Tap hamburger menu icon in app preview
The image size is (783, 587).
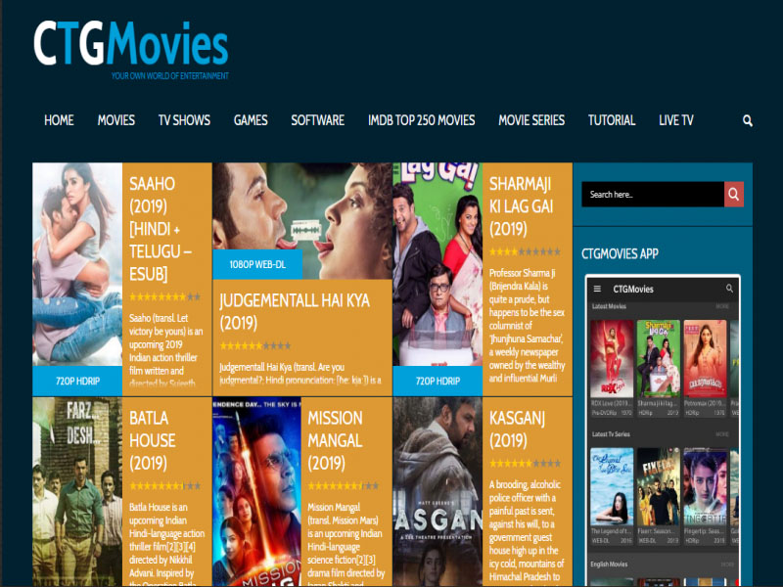597,290
